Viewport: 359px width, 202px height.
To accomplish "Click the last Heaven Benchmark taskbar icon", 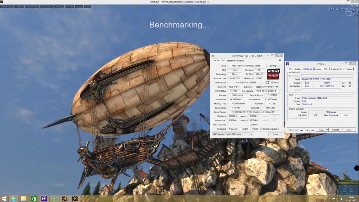I will (x=75, y=199).
